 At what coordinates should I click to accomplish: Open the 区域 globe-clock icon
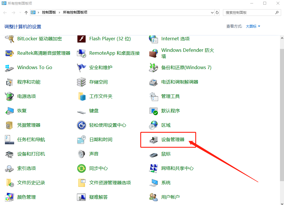(x=154, y=125)
